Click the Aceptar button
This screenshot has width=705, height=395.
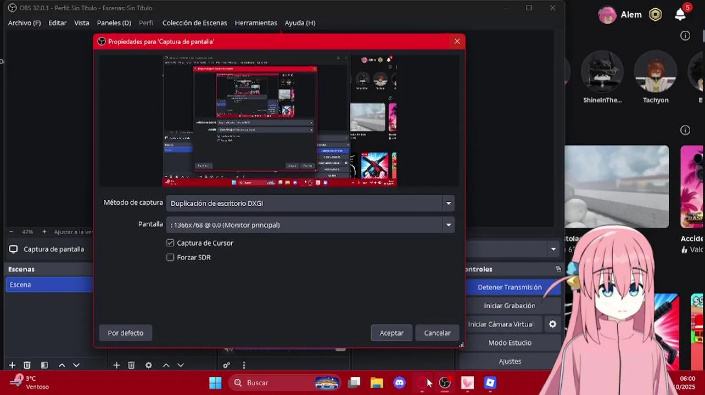(391, 333)
